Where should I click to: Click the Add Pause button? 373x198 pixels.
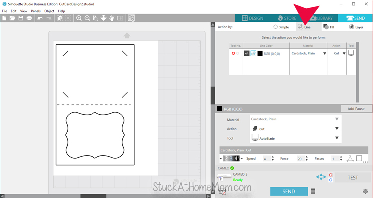[x=356, y=109]
